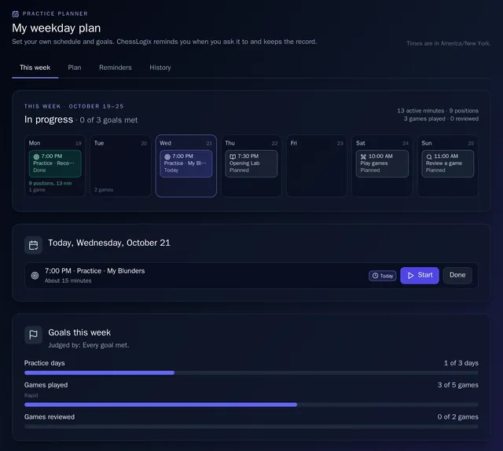
Task: Click the crossed swords icon in Saturday's card
Action: pos(363,156)
